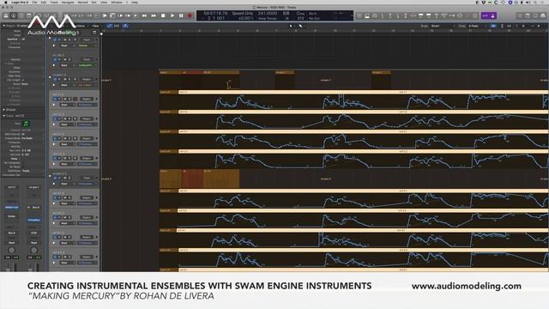Toggle the blue waveform zoom button

point(493,26)
